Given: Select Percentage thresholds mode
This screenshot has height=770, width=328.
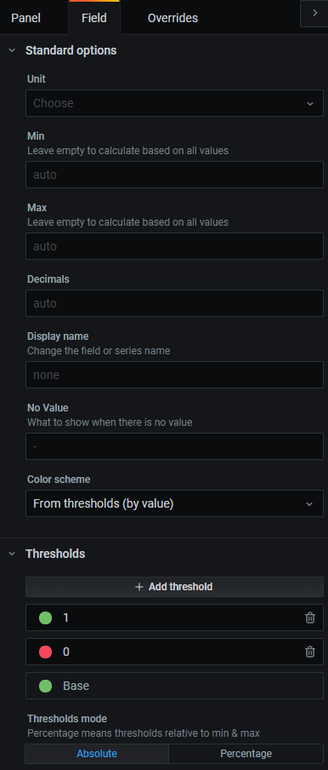Looking at the screenshot, I should pyautogui.click(x=246, y=753).
